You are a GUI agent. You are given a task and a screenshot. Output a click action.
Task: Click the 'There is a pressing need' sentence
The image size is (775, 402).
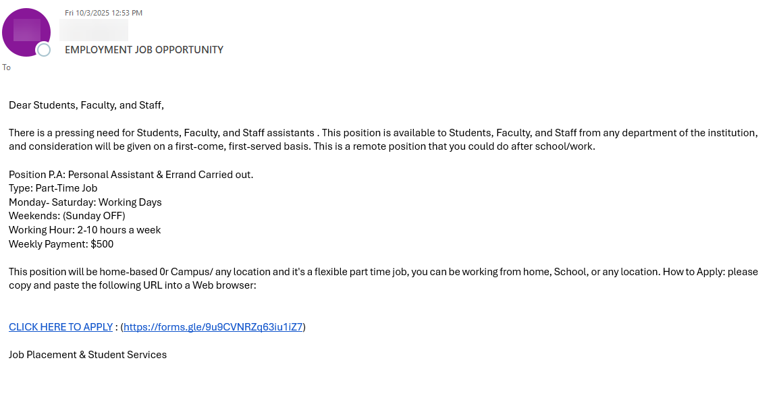pos(162,133)
